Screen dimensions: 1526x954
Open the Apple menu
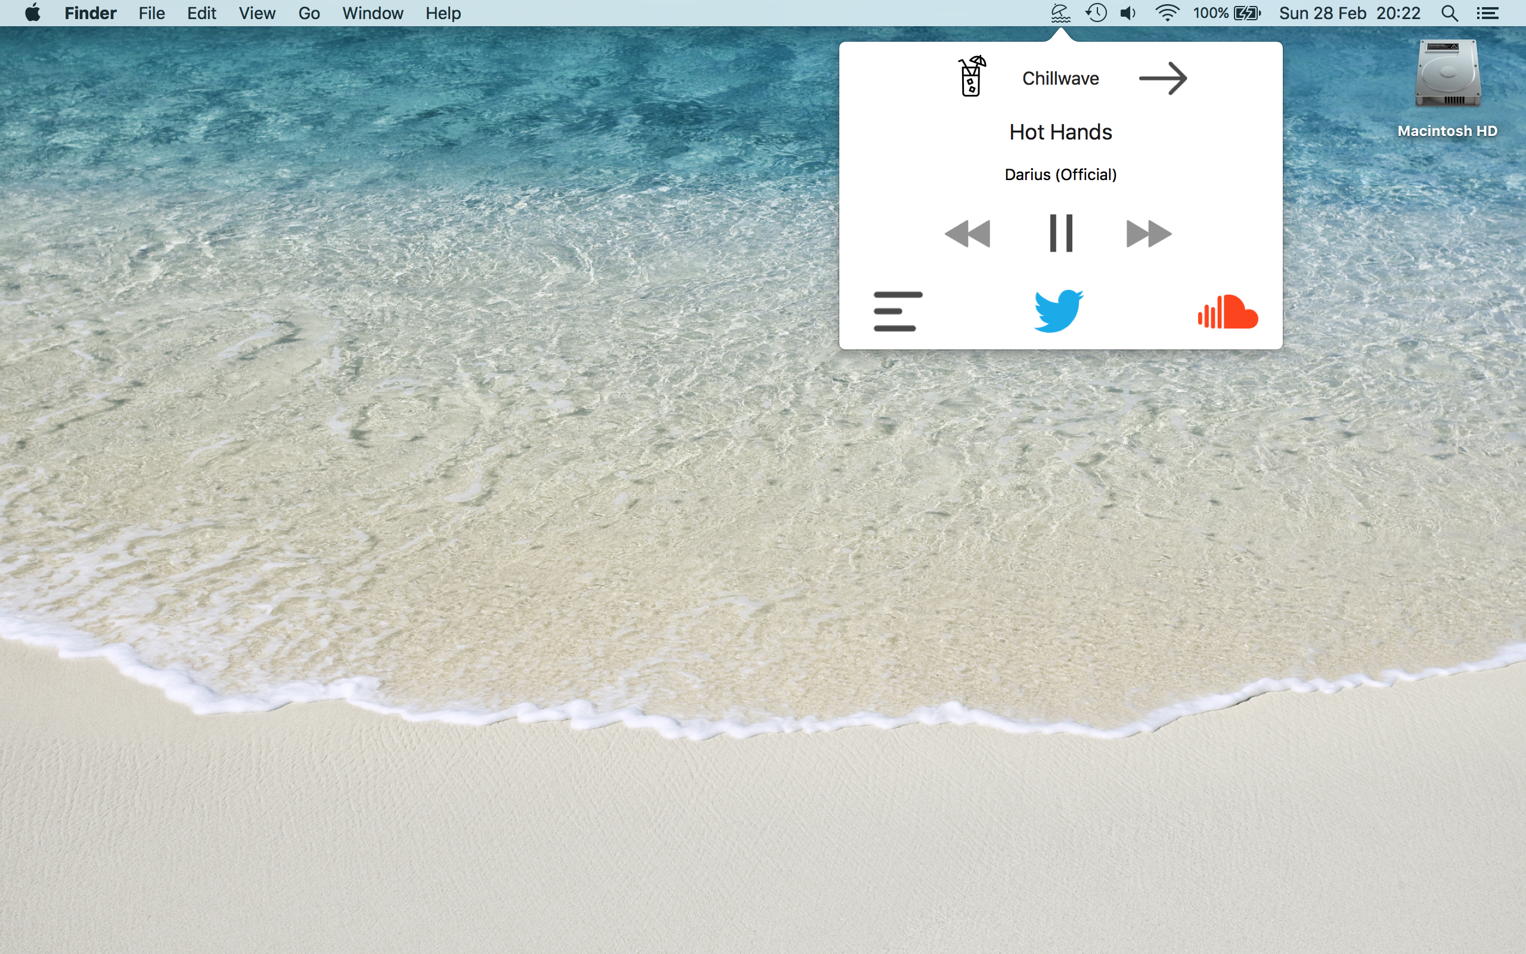pos(33,13)
